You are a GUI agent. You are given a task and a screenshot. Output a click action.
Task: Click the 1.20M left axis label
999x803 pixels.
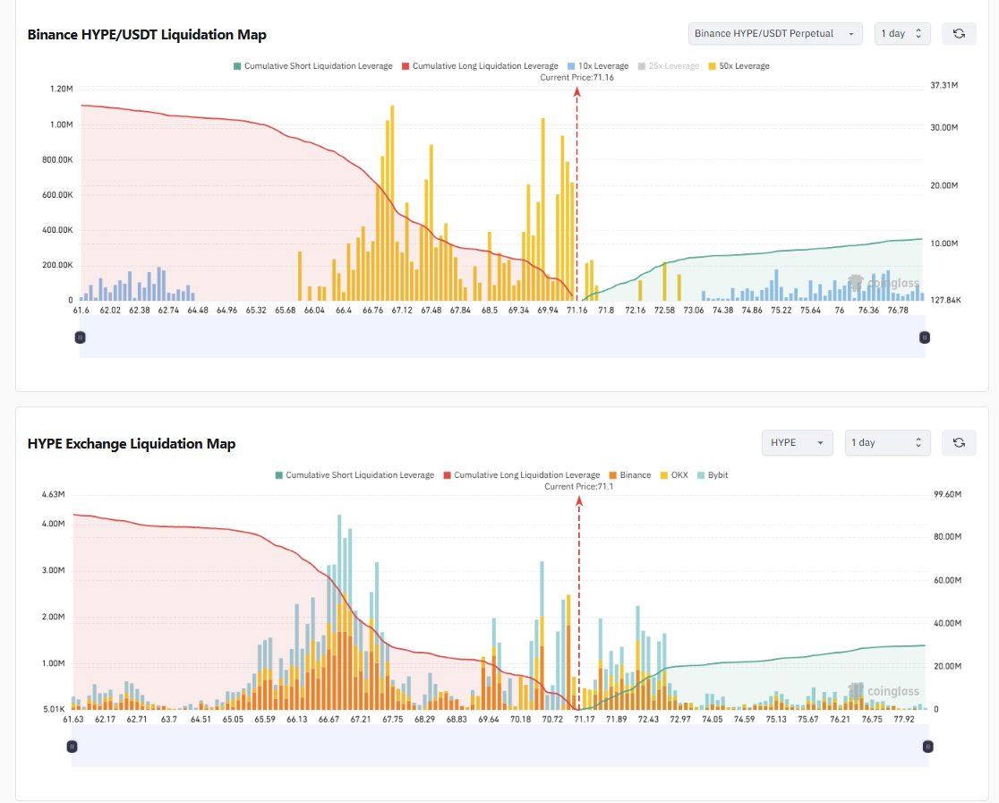(x=61, y=89)
